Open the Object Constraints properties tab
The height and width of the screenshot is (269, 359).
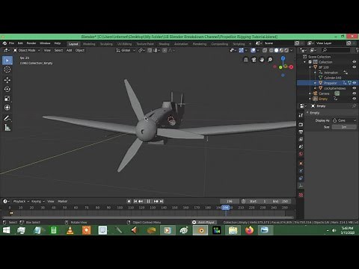(301, 179)
